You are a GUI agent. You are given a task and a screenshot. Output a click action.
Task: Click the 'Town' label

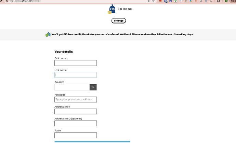pos(57,130)
